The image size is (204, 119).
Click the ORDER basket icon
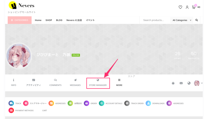click(x=86, y=103)
